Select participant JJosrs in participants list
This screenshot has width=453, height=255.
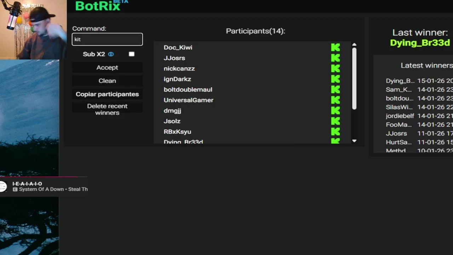tap(174, 58)
